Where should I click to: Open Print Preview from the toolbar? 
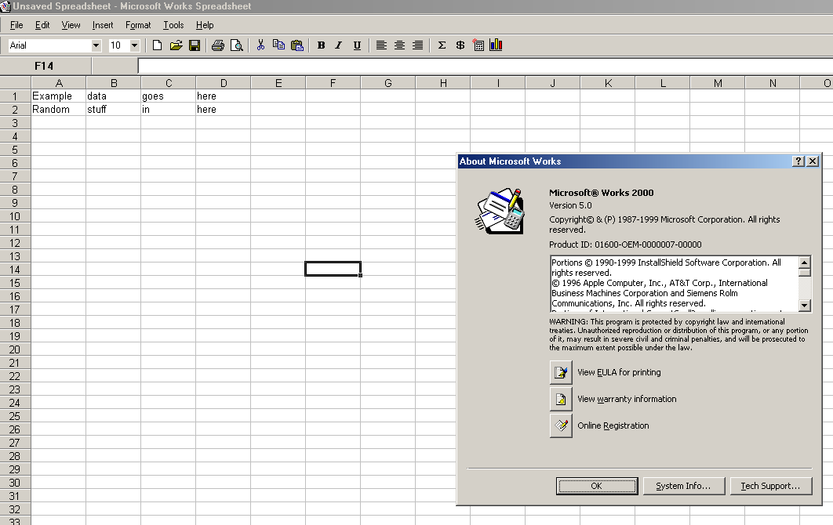[x=236, y=45]
